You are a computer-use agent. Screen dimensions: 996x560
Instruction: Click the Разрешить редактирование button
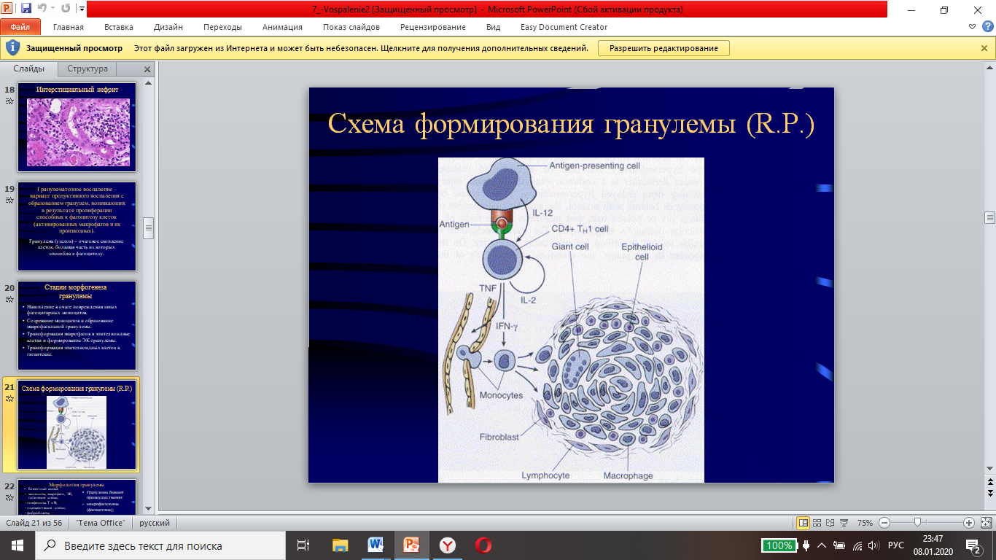664,48
